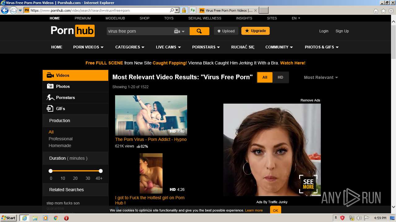The image size is (396, 222).
Task: Open the recent pages dropdown arrow
Action: [20, 10]
